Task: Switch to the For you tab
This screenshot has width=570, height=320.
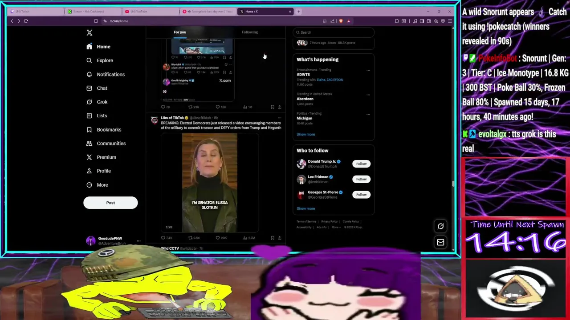Action: [x=180, y=32]
